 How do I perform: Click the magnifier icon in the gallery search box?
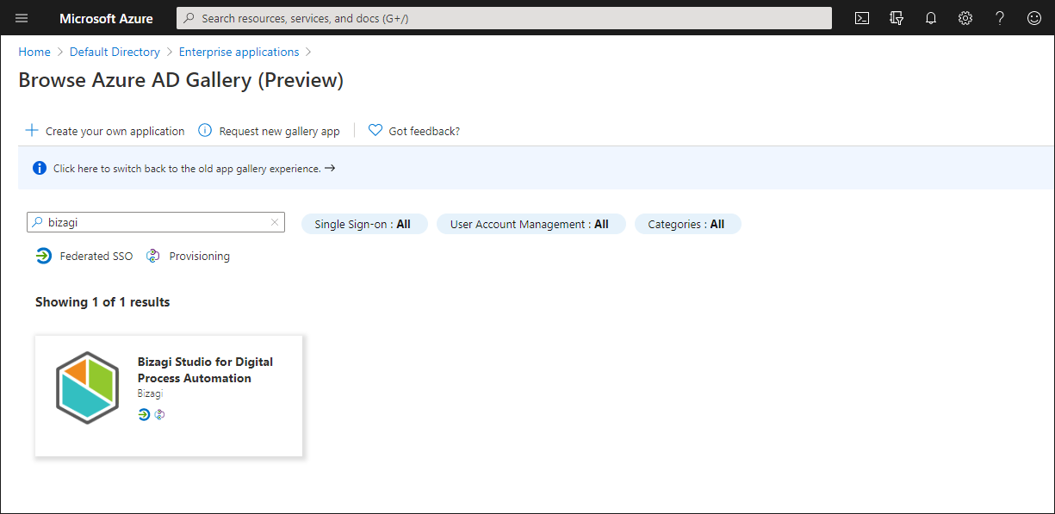click(x=37, y=222)
